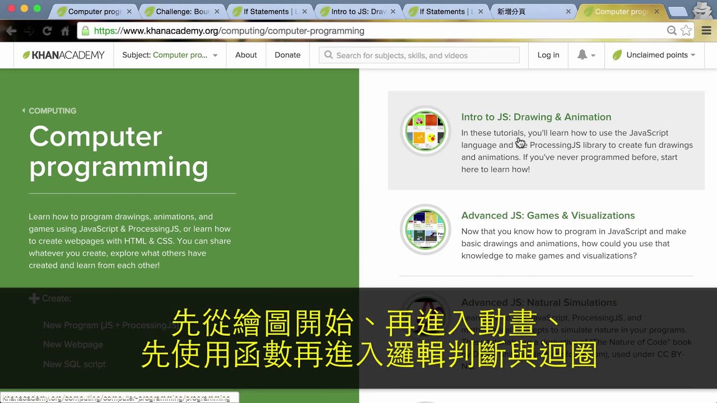This screenshot has width=717, height=403.
Task: Click Khan Academy logo
Action: 63,55
